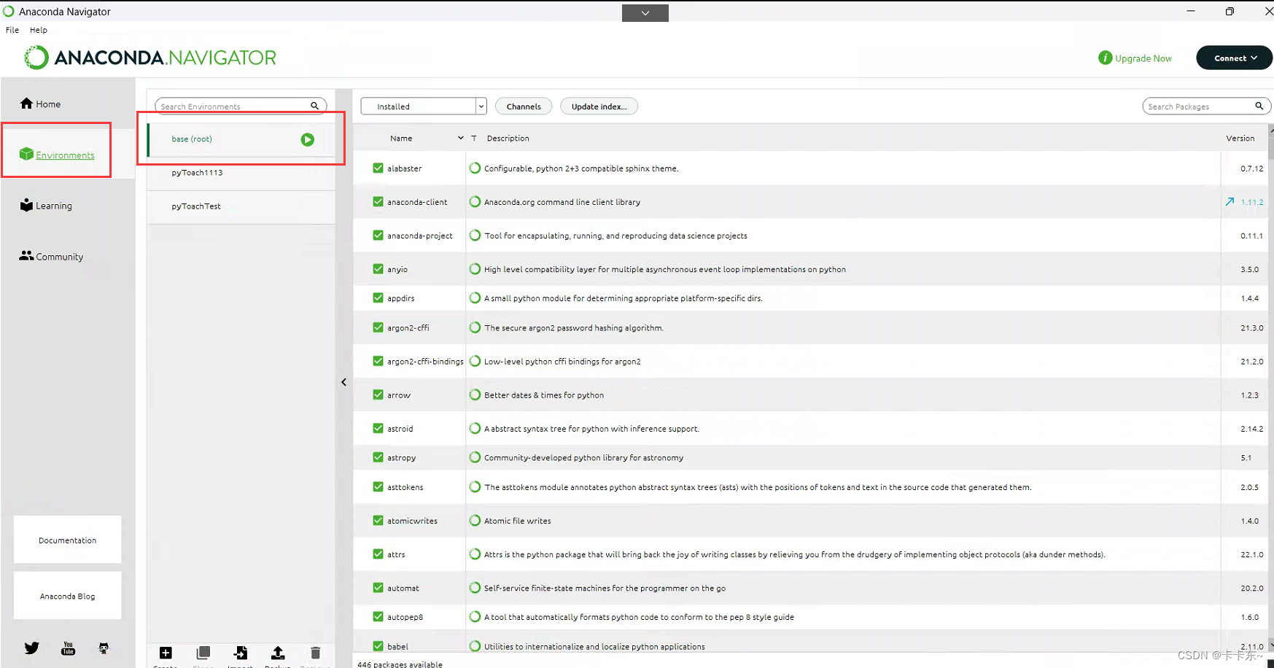The image size is (1274, 668).
Task: Click the astropy description circle icon
Action: coord(475,457)
